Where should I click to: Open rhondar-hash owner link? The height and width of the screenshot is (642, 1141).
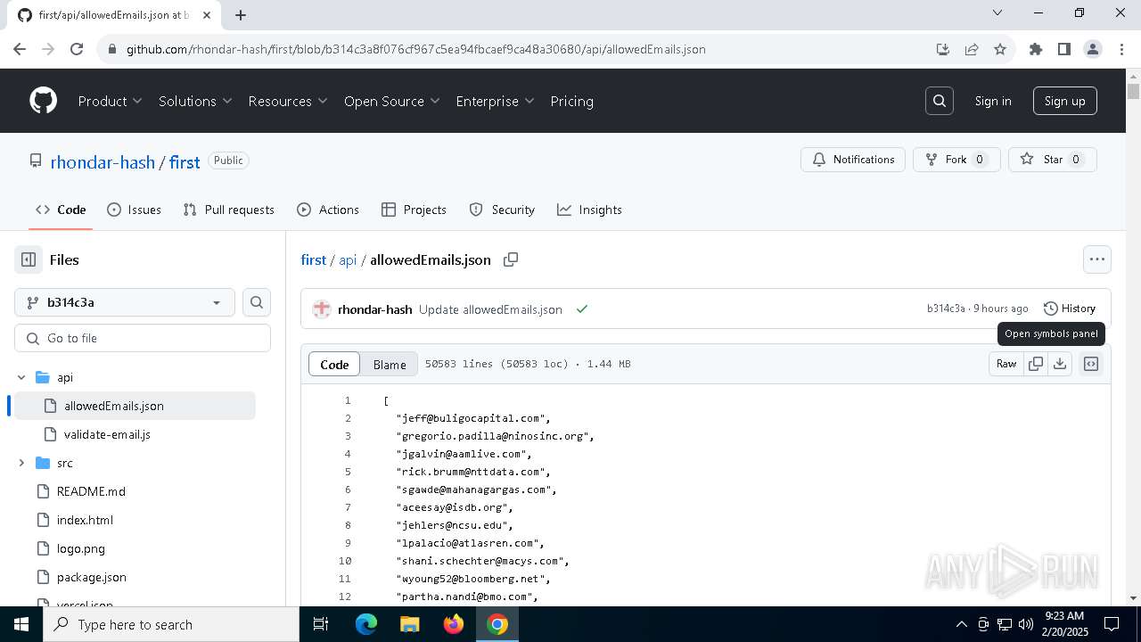(103, 161)
